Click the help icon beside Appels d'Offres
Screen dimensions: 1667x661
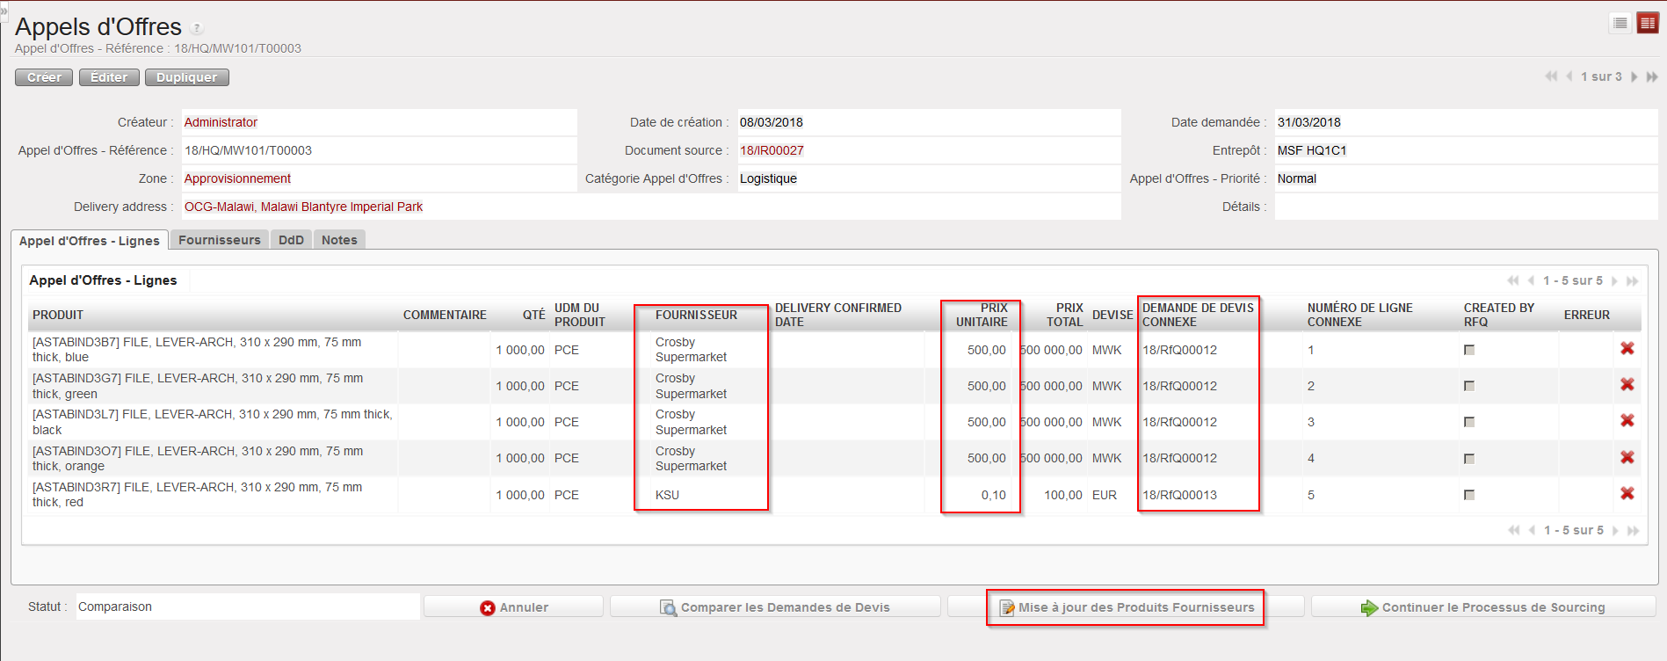198,29
